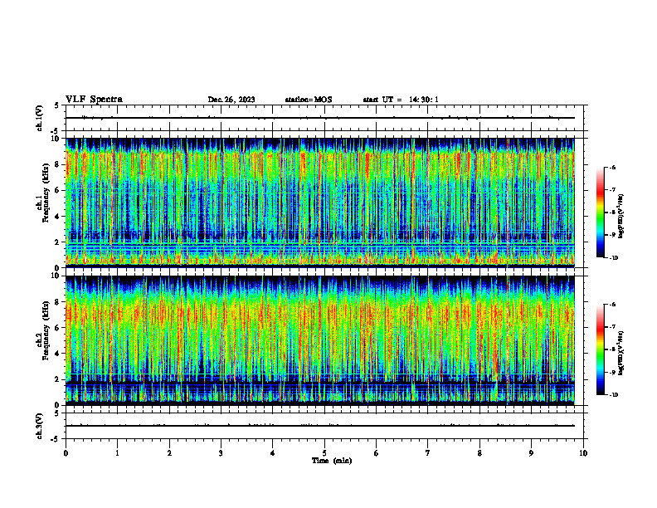This screenshot has width=657, height=508.
Task: Click the "ch.3(V)" label of the bottom waveform strip
Action: [40, 426]
